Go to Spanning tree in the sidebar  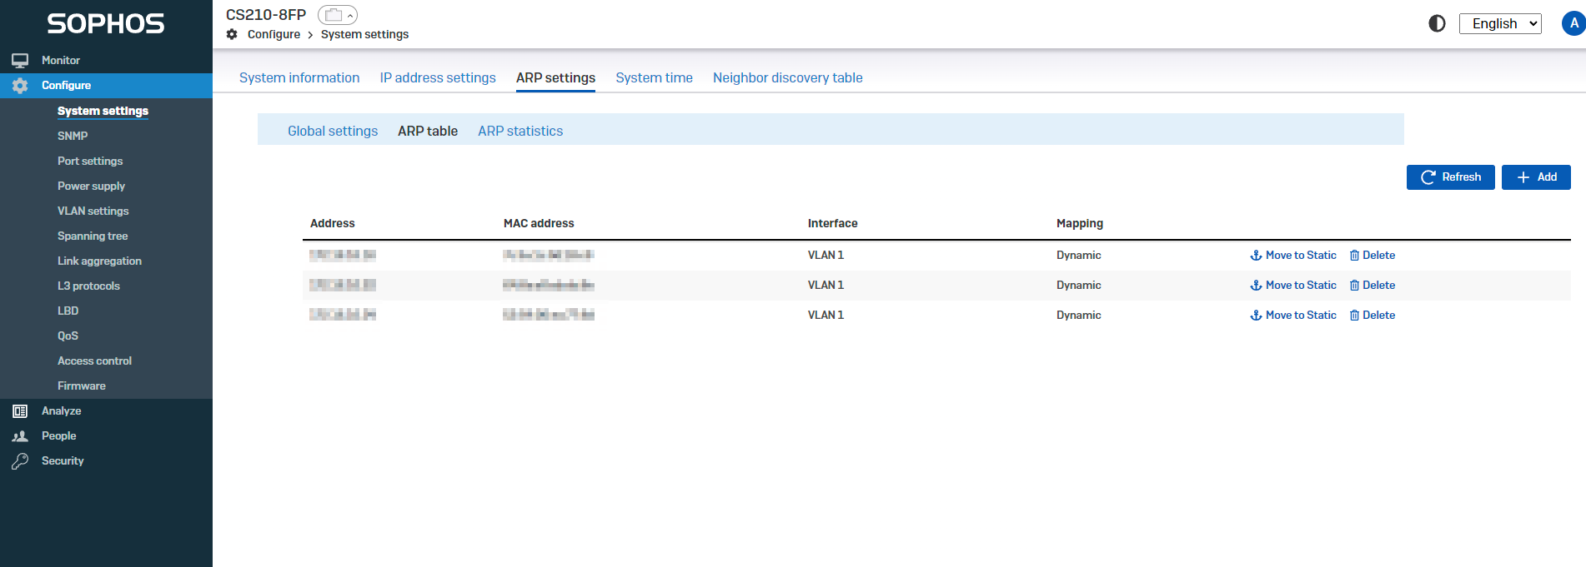93,236
